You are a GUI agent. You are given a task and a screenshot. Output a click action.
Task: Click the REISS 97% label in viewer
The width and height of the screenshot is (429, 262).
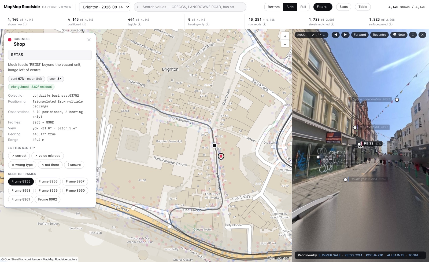click(x=372, y=144)
